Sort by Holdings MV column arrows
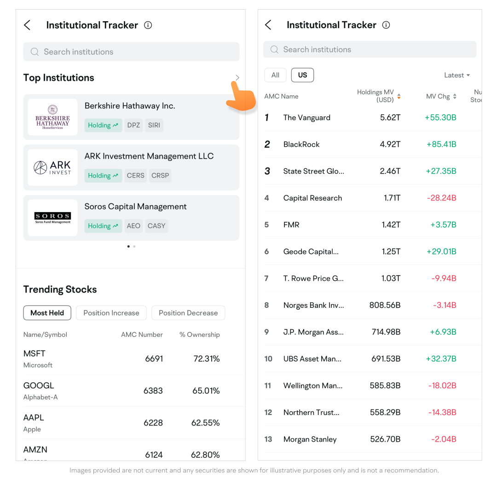497x484 pixels. [x=399, y=96]
